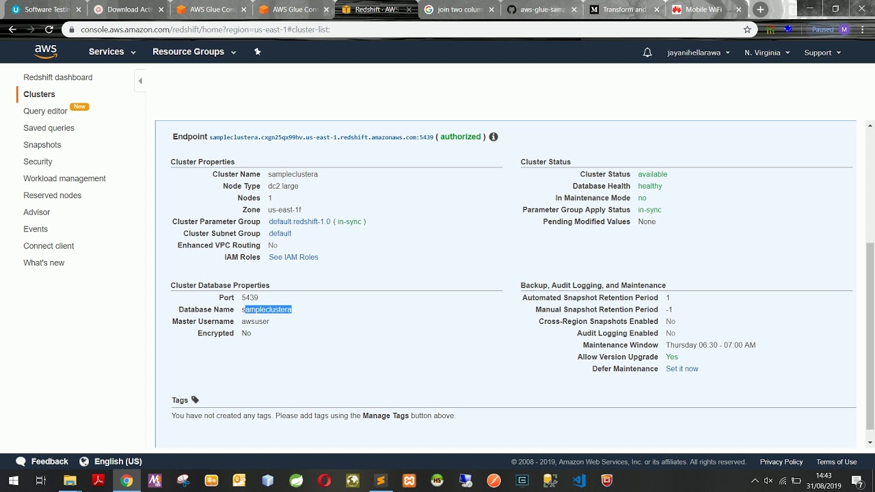Click Set it now for Defer Maintenance
This screenshot has height=492, width=875.
(x=682, y=369)
